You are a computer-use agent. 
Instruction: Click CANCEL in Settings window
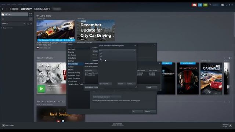click(x=150, y=111)
